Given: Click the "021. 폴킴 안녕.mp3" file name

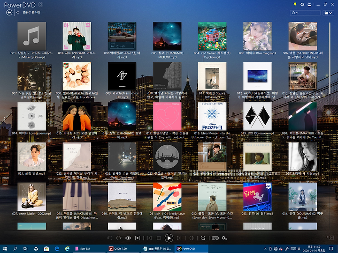Looking at the screenshot, I should pyautogui.click(x=32, y=173).
